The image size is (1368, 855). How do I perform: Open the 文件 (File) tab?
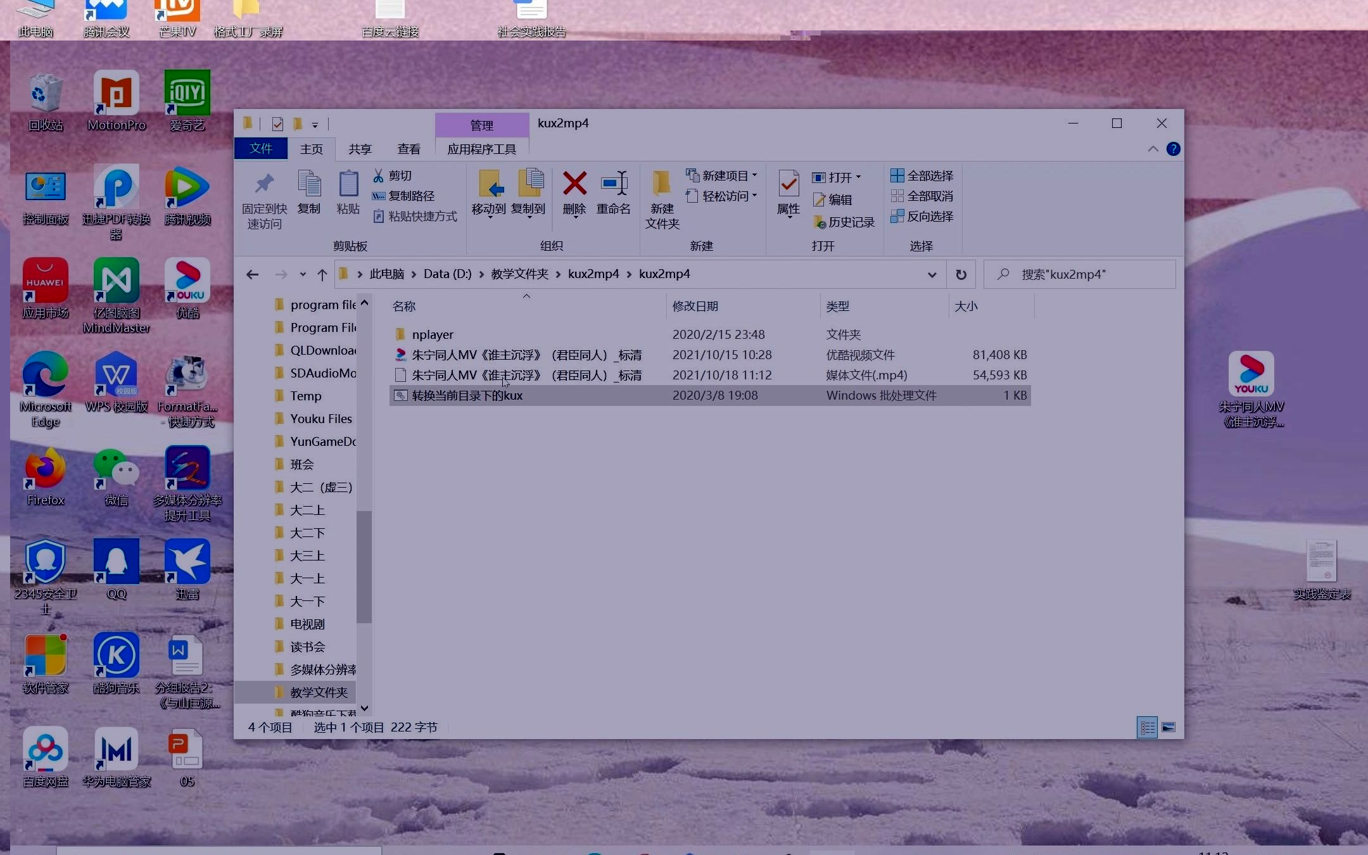click(261, 148)
